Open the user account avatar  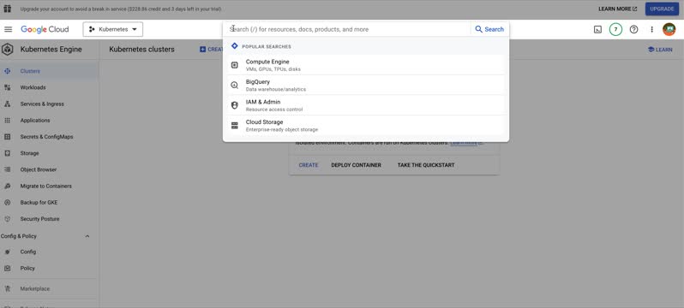point(669,29)
